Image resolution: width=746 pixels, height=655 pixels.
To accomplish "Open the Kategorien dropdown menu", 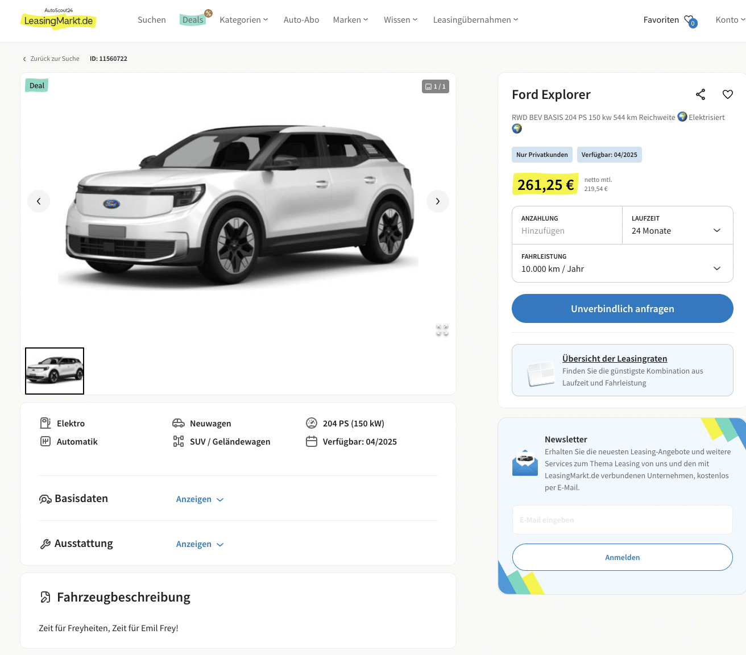I will click(x=243, y=20).
